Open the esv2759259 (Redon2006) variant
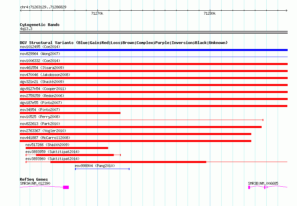This screenshot has height=206, width=297. (42, 96)
